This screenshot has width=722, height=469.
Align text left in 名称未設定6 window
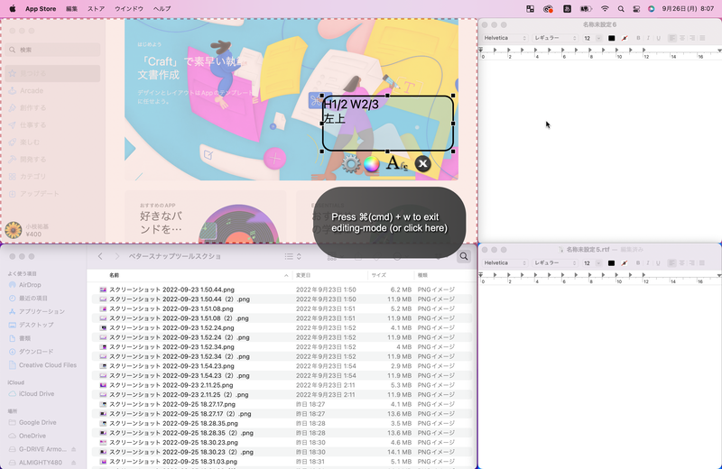tap(672, 38)
